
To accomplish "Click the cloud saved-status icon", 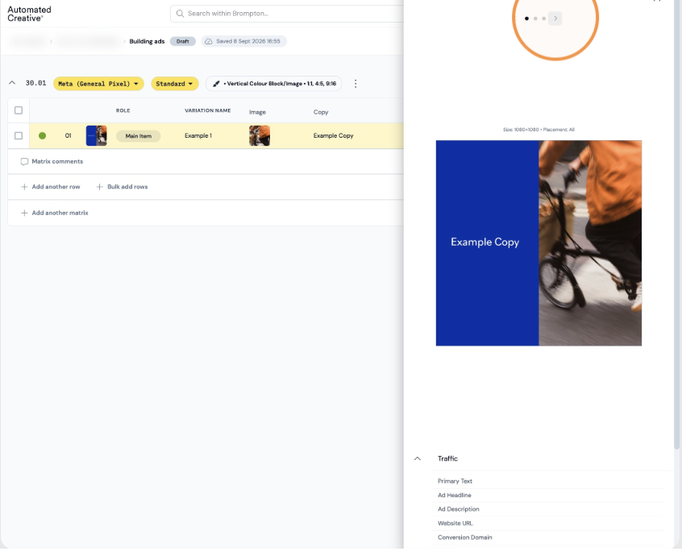I will [208, 41].
